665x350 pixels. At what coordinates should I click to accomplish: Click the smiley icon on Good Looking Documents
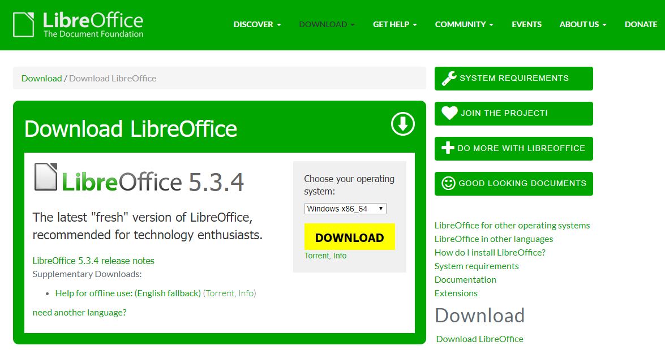pos(448,183)
